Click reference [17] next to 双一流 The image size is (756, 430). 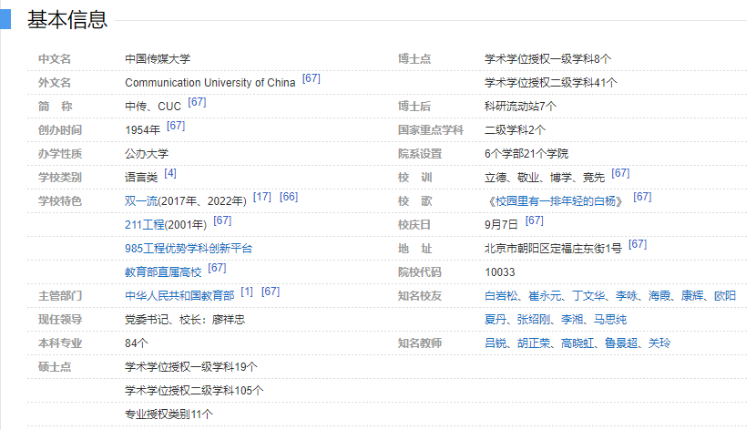(262, 197)
